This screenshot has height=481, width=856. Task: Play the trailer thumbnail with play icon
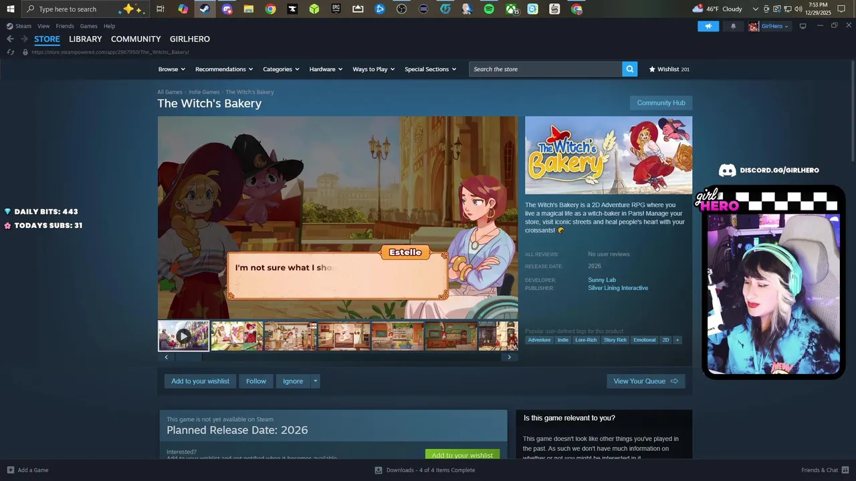point(183,335)
